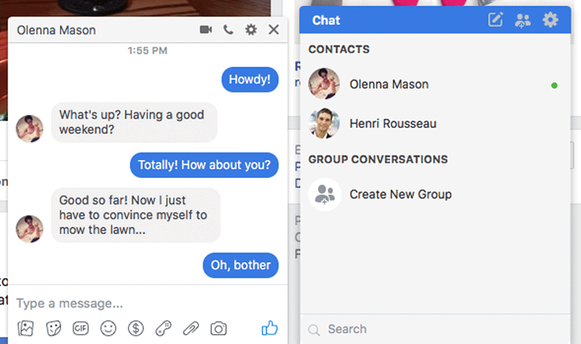The image size is (581, 344).
Task: Open Chat settings gear in sidebar
Action: (x=550, y=20)
